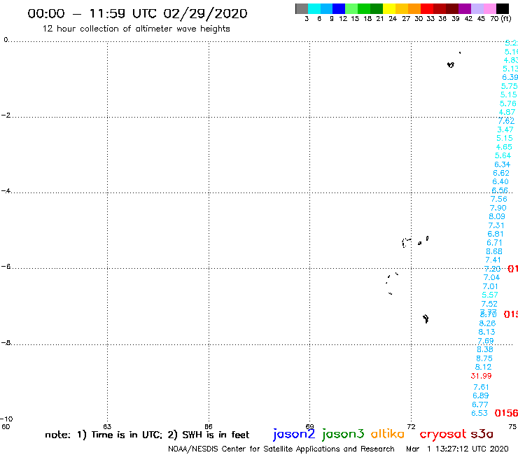Select the altika satellite label

pos(387,434)
